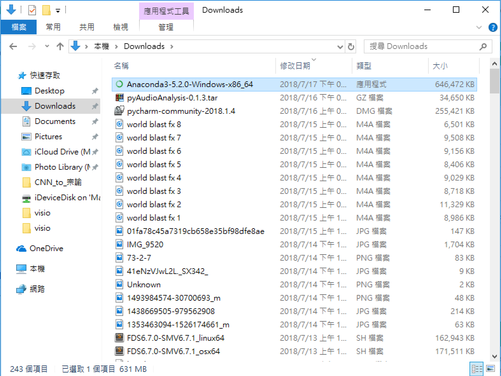501x376 pixels.
Task: Expand the ribbon with the chevron
Action: (x=479, y=28)
